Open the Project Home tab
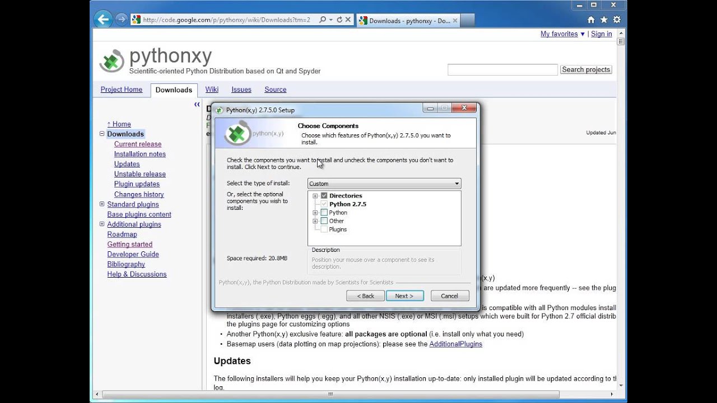The width and height of the screenshot is (717, 403). (122, 90)
